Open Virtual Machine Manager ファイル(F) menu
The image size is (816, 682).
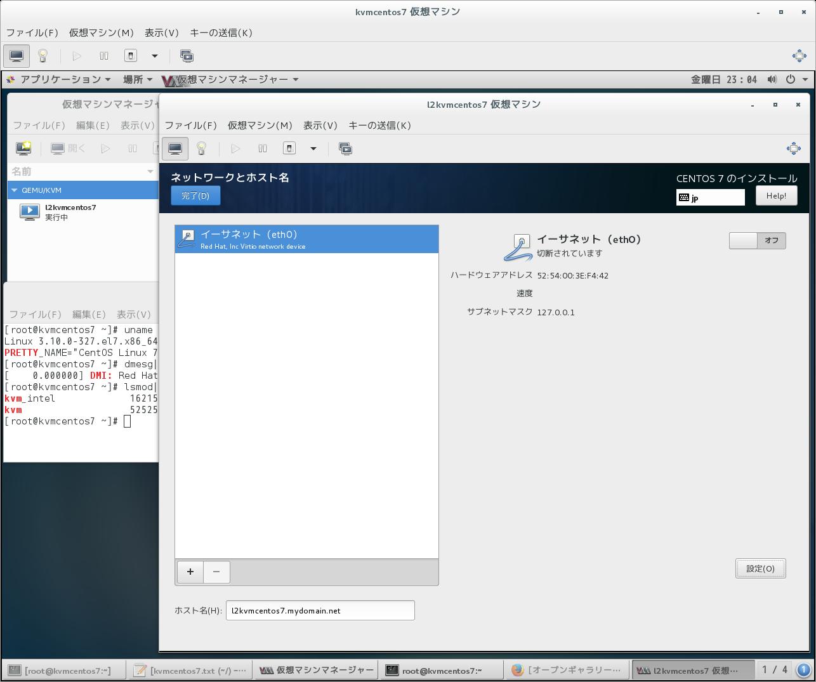[39, 125]
